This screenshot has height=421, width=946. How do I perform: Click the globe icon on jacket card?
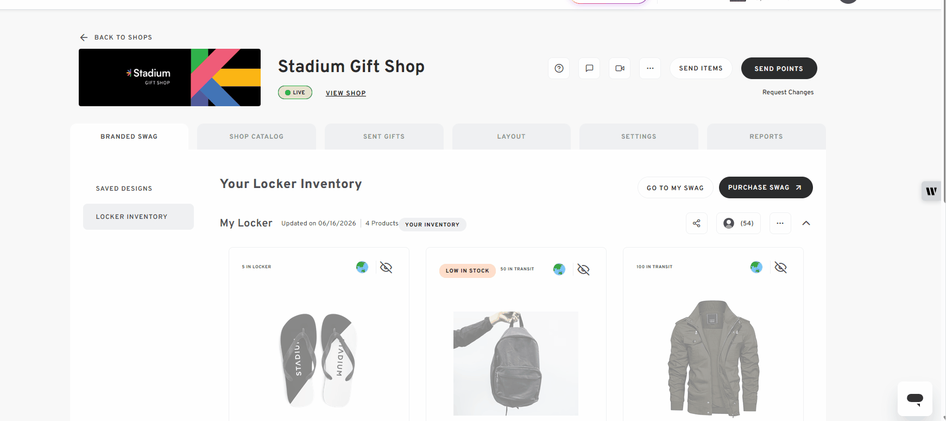click(x=756, y=267)
